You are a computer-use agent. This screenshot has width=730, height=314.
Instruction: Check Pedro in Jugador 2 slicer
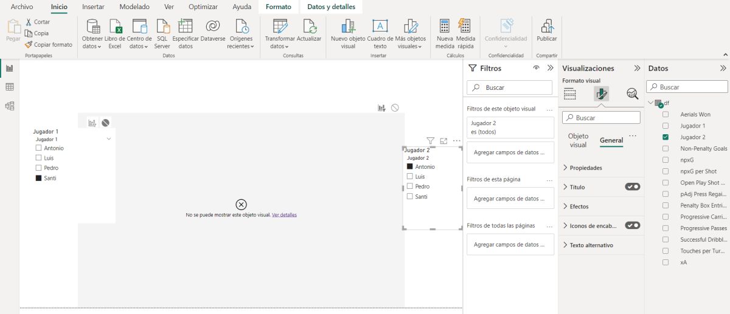click(x=410, y=186)
